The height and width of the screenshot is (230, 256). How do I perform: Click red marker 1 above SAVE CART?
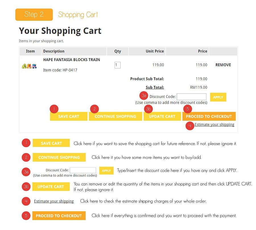tap(54, 109)
